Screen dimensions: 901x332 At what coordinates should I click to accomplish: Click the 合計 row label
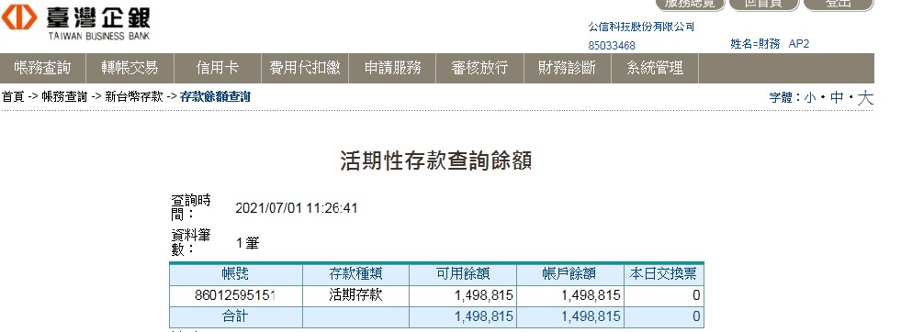(236, 316)
